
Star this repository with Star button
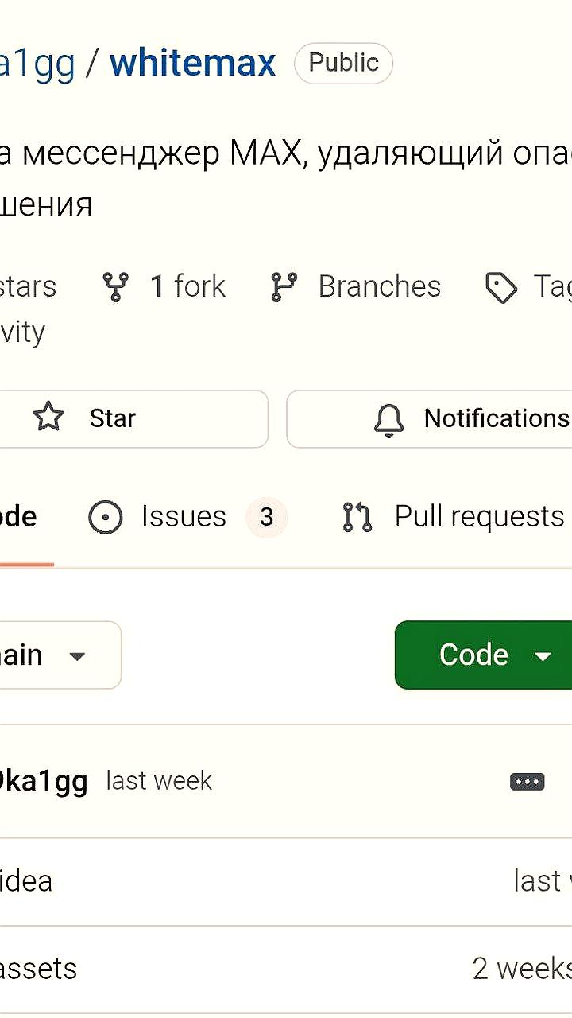tap(133, 419)
